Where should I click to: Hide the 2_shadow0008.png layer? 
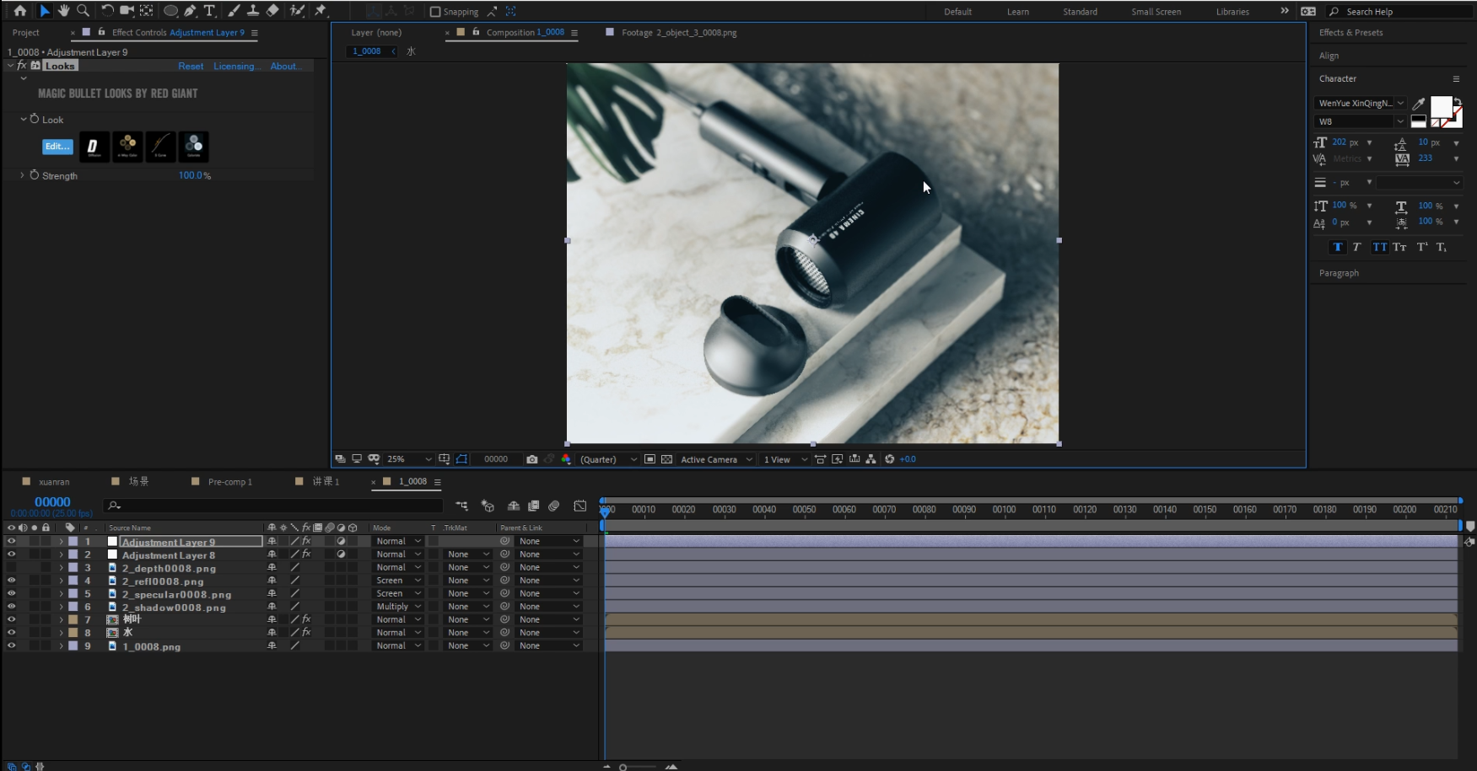pos(11,607)
